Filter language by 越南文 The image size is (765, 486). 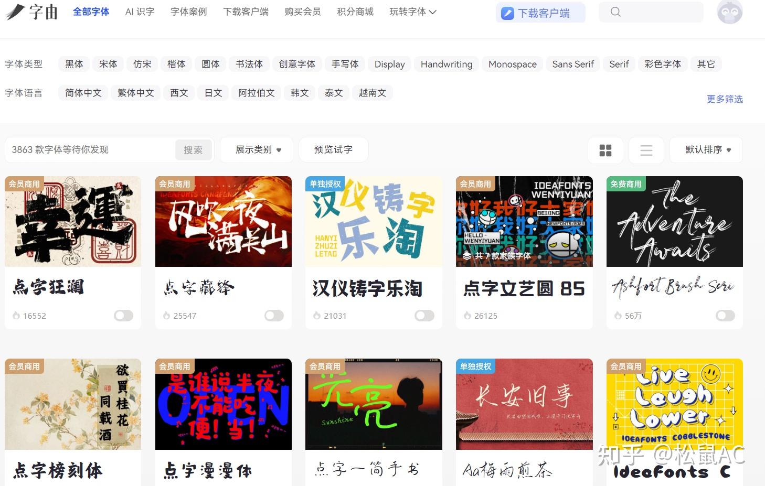point(373,93)
